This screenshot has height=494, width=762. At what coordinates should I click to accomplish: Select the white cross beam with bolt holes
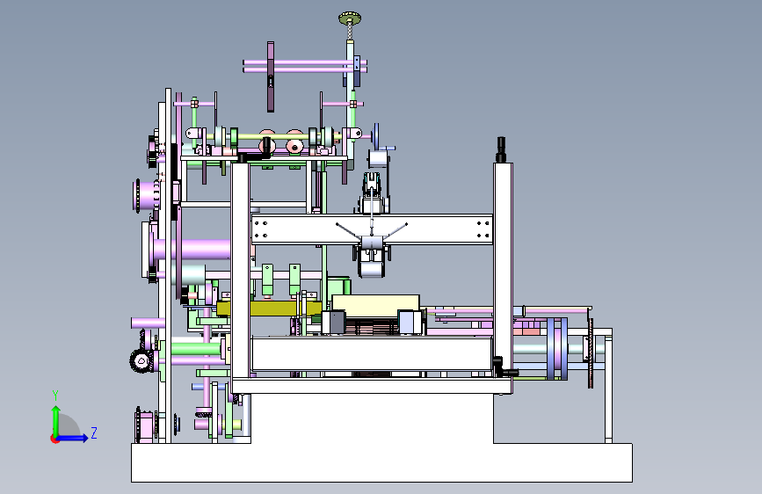373,229
